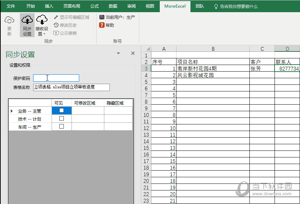Viewport: 300px width, 204px height.
Task: Toggle 可见 checkbox for 技术 -- 计划
Action: click(x=62, y=119)
